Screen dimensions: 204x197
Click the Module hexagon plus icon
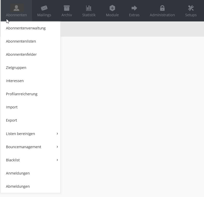point(112,8)
